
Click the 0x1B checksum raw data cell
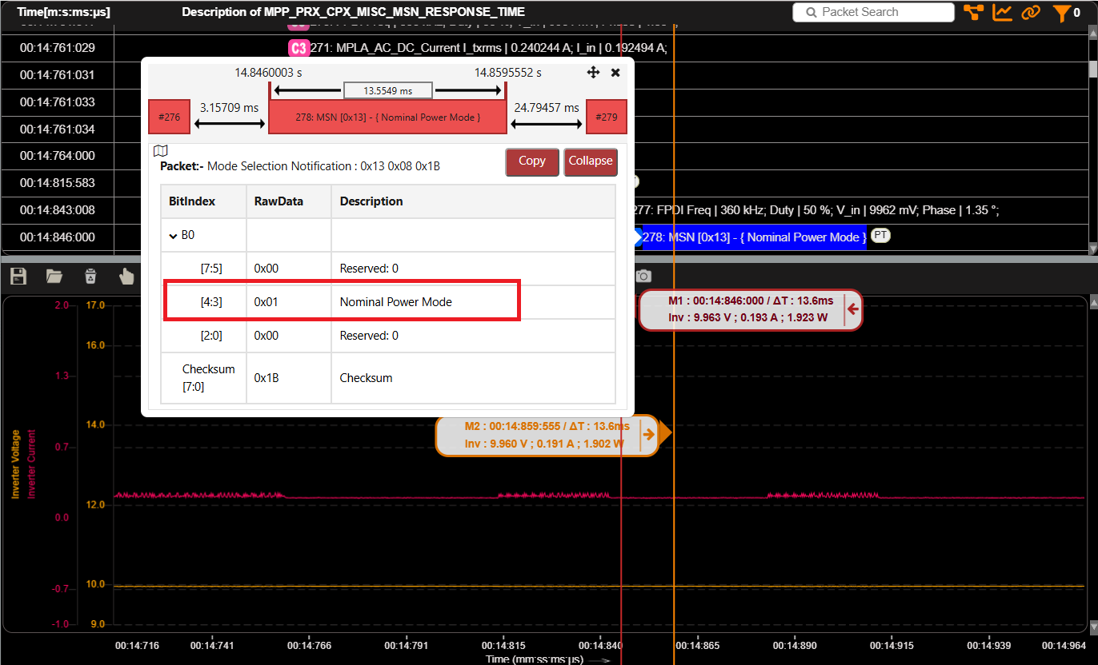pos(289,378)
